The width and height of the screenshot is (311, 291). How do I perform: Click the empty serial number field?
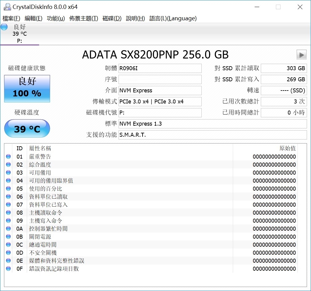(x=160, y=79)
